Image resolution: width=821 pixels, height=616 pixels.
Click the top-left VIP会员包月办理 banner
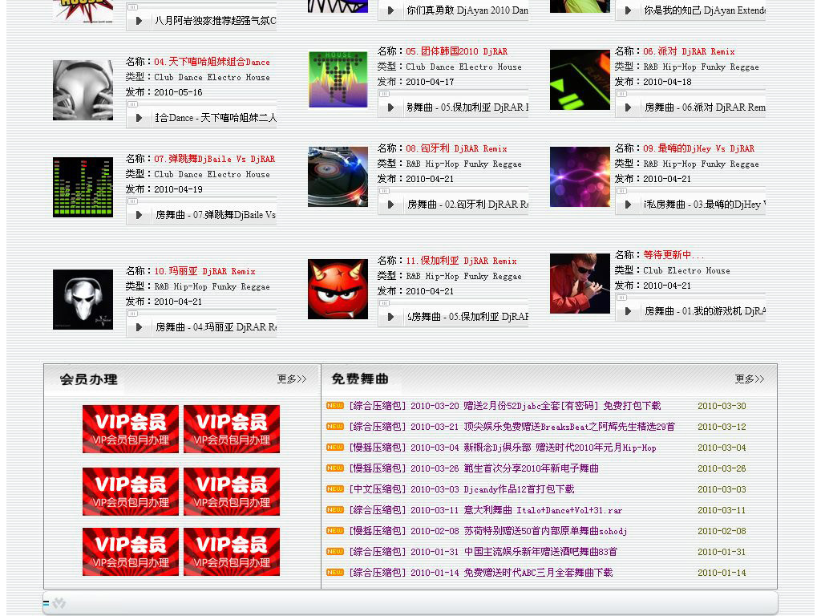130,429
